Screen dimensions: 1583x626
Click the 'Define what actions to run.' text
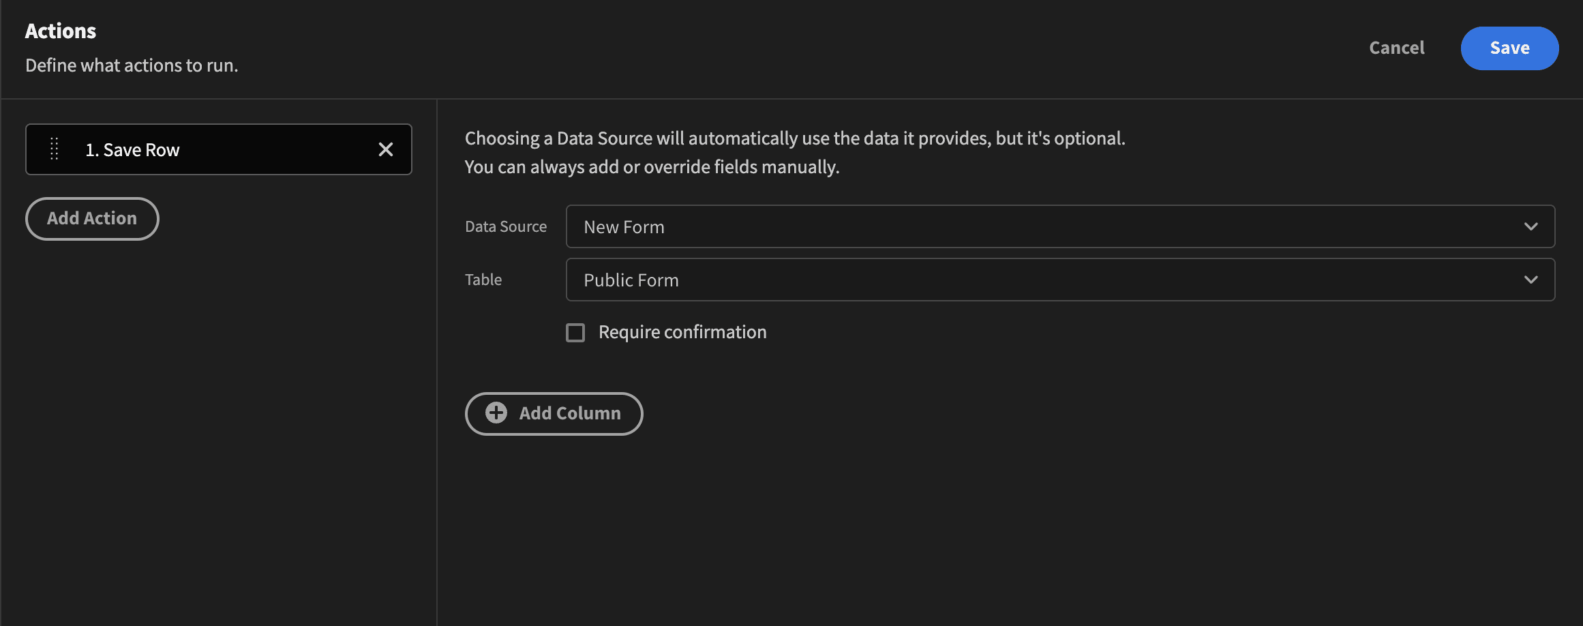pyautogui.click(x=132, y=65)
